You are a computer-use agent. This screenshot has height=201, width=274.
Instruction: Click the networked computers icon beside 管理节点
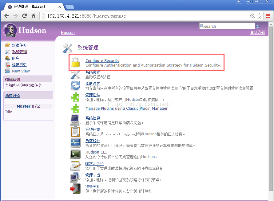coord(75,177)
